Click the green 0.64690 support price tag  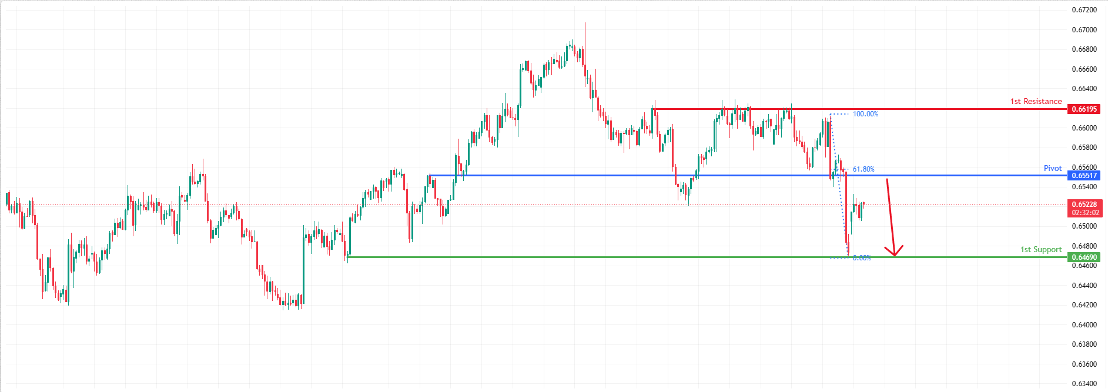1084,257
